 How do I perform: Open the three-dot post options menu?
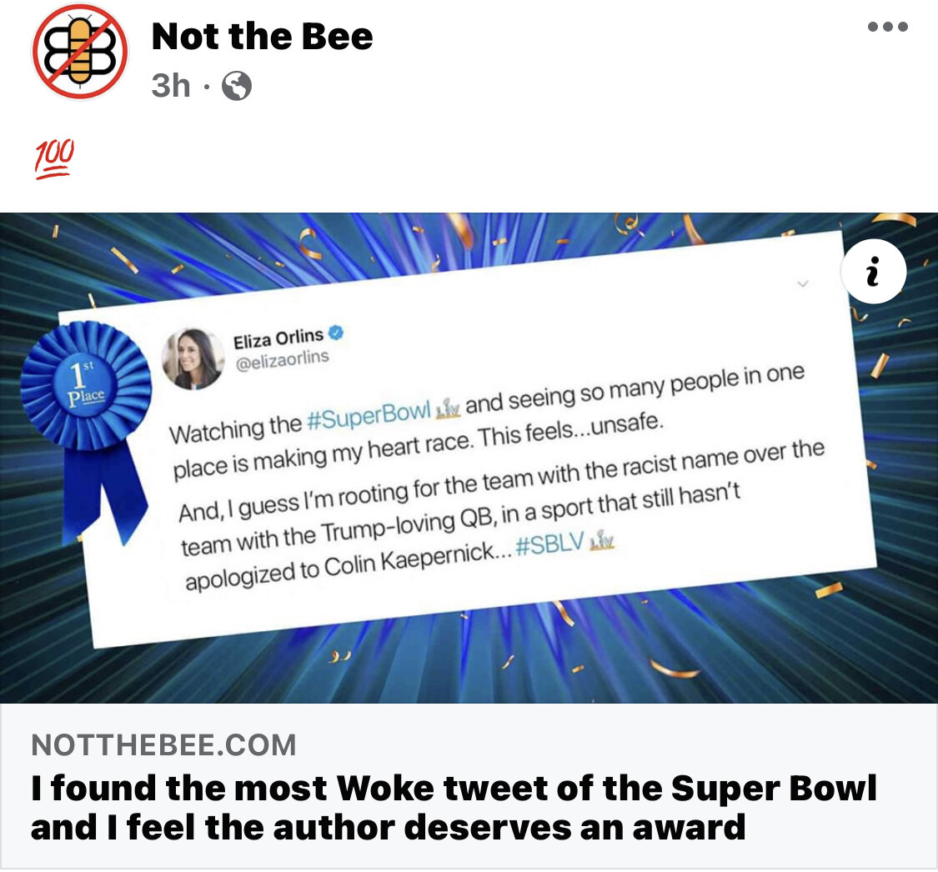(x=887, y=27)
